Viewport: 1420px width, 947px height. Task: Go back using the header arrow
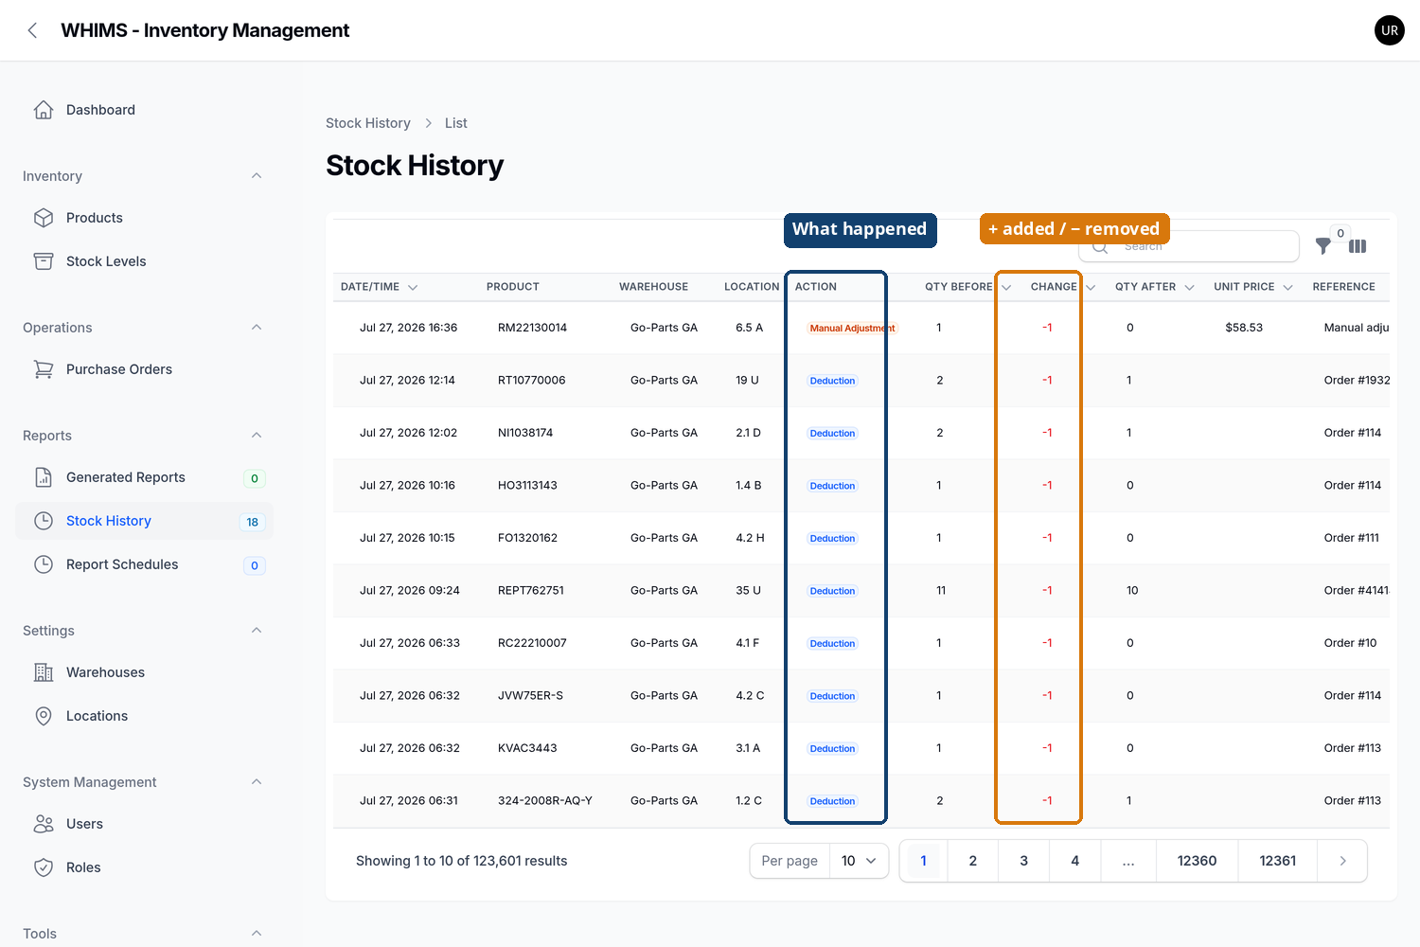tap(32, 30)
